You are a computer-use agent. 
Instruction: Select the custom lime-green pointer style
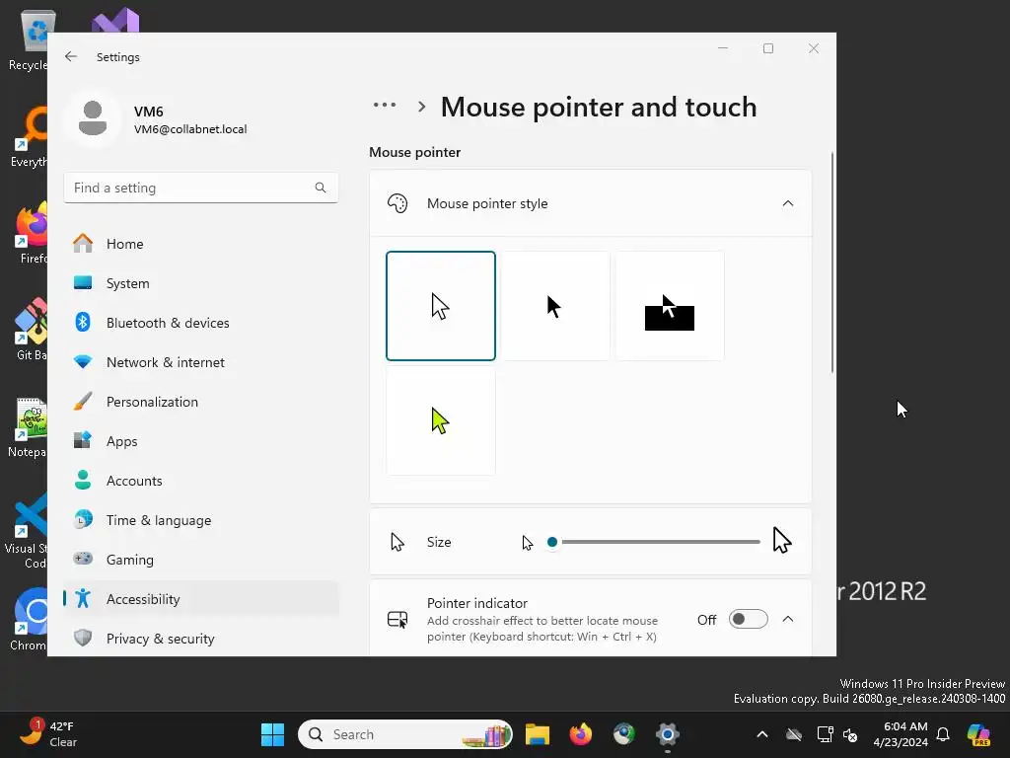pyautogui.click(x=441, y=420)
